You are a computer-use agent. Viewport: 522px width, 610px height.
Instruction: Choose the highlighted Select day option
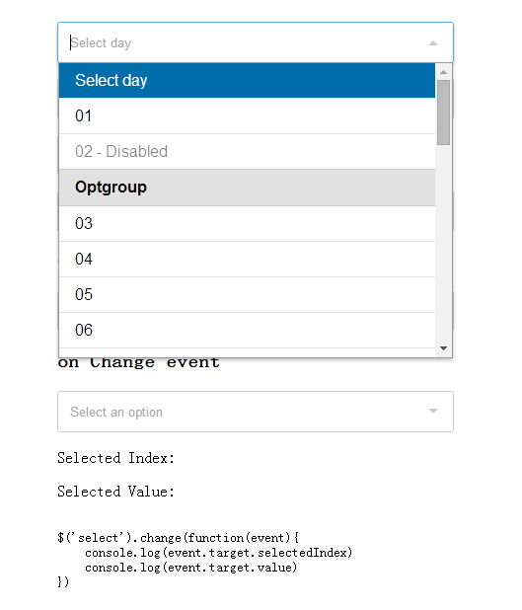[x=247, y=80]
